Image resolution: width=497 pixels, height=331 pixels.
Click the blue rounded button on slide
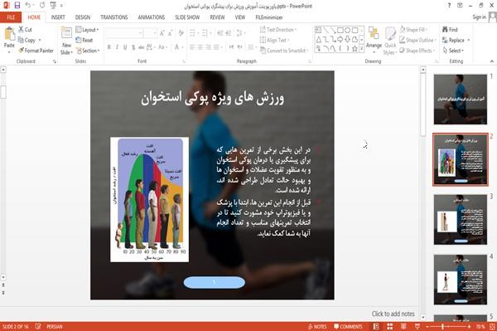(x=215, y=282)
